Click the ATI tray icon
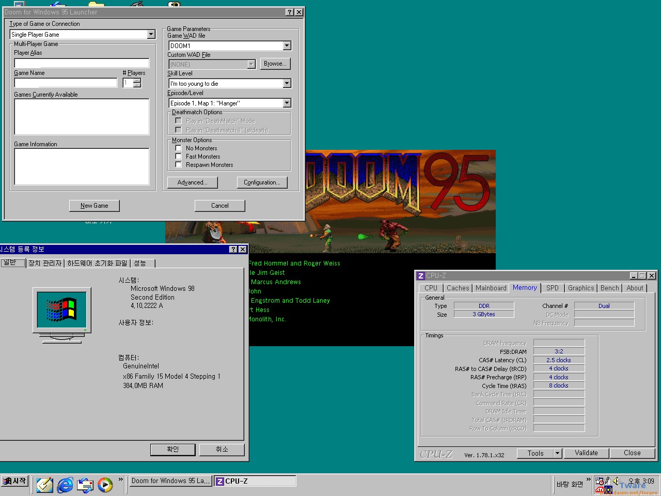661x496 pixels. (600, 490)
